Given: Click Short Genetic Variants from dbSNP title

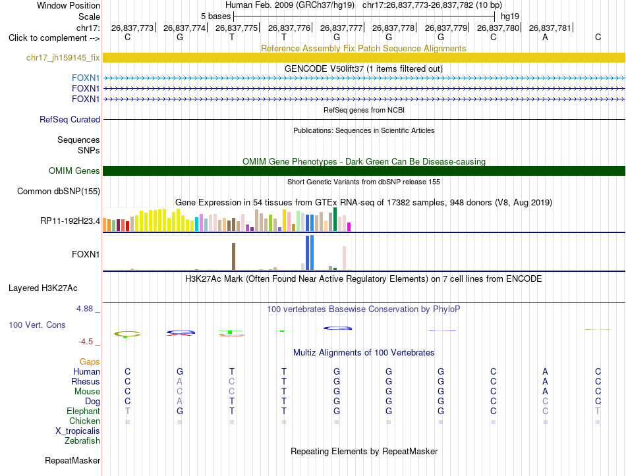Looking at the screenshot, I should (364, 182).
